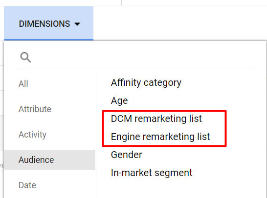Show the Activity dimensions category

pyautogui.click(x=32, y=135)
